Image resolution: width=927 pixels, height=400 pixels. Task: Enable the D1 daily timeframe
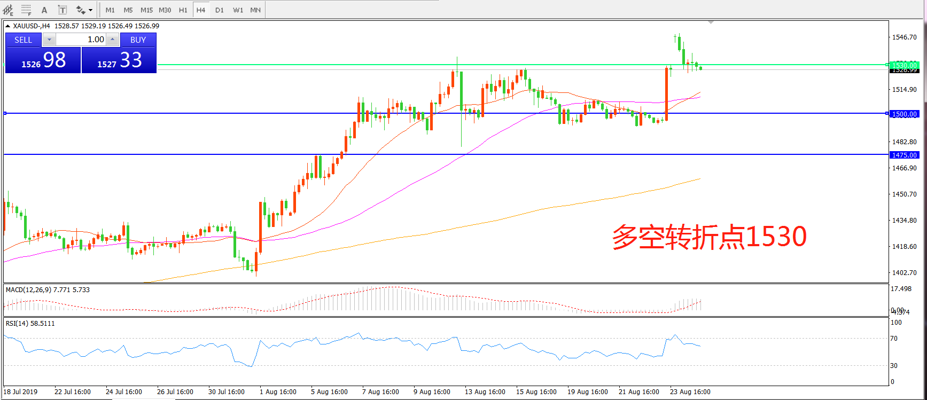point(220,10)
